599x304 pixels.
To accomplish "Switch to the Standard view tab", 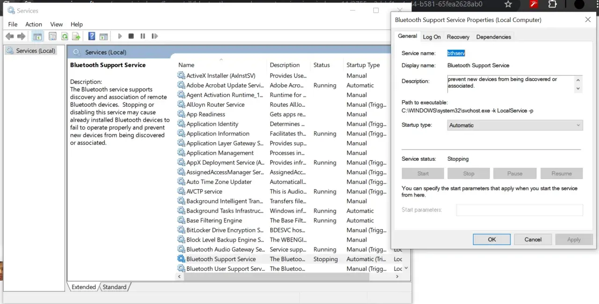I will pyautogui.click(x=115, y=287).
